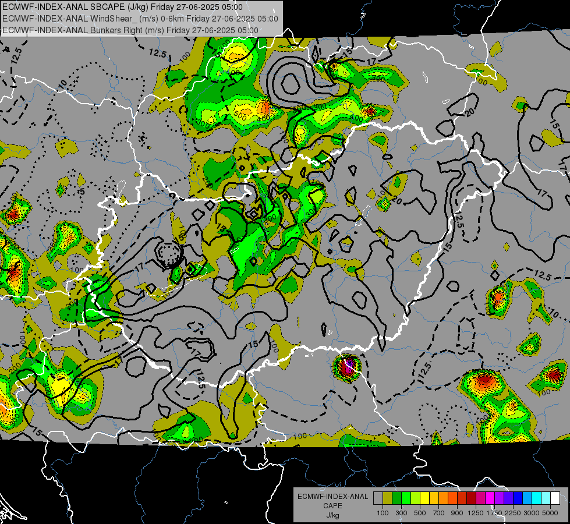This screenshot has width=570, height=524.
Task: Click the legend value 100
Action: [x=383, y=513]
